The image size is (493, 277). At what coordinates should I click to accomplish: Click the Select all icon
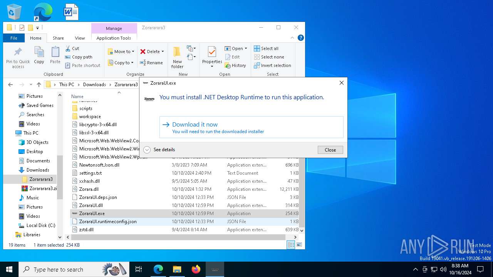pos(257,48)
